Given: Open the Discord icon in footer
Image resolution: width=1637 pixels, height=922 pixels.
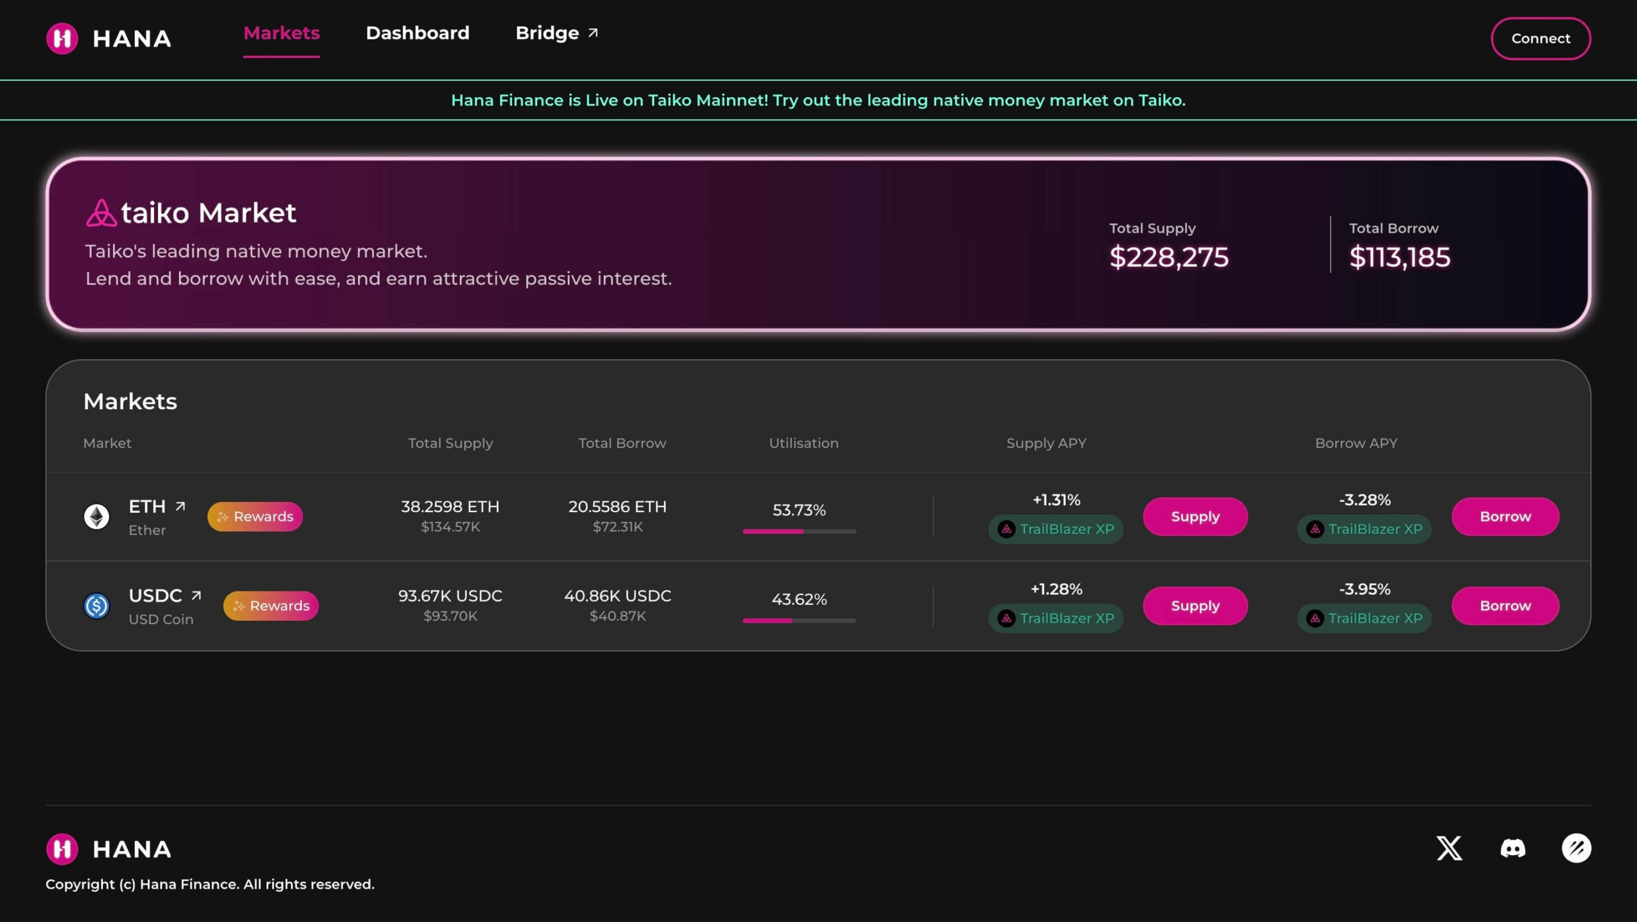Looking at the screenshot, I should pyautogui.click(x=1514, y=848).
